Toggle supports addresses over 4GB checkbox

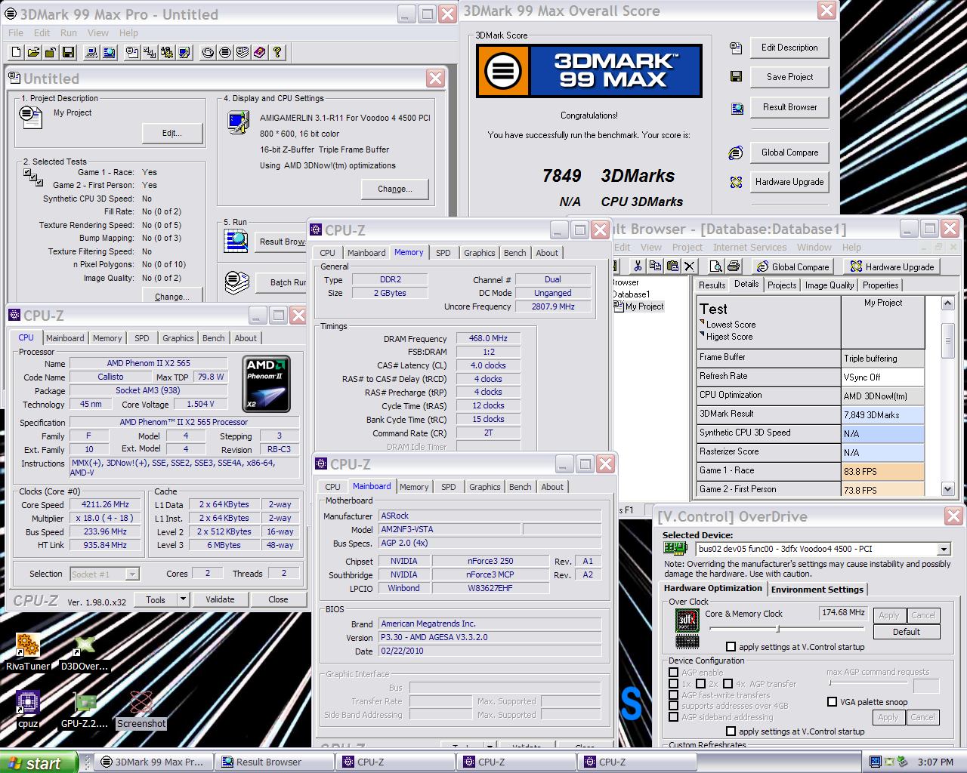673,706
